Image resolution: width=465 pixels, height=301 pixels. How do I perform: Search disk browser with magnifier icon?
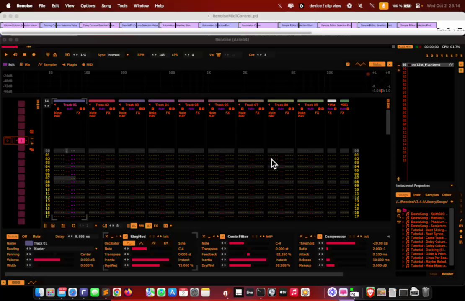pos(399,217)
